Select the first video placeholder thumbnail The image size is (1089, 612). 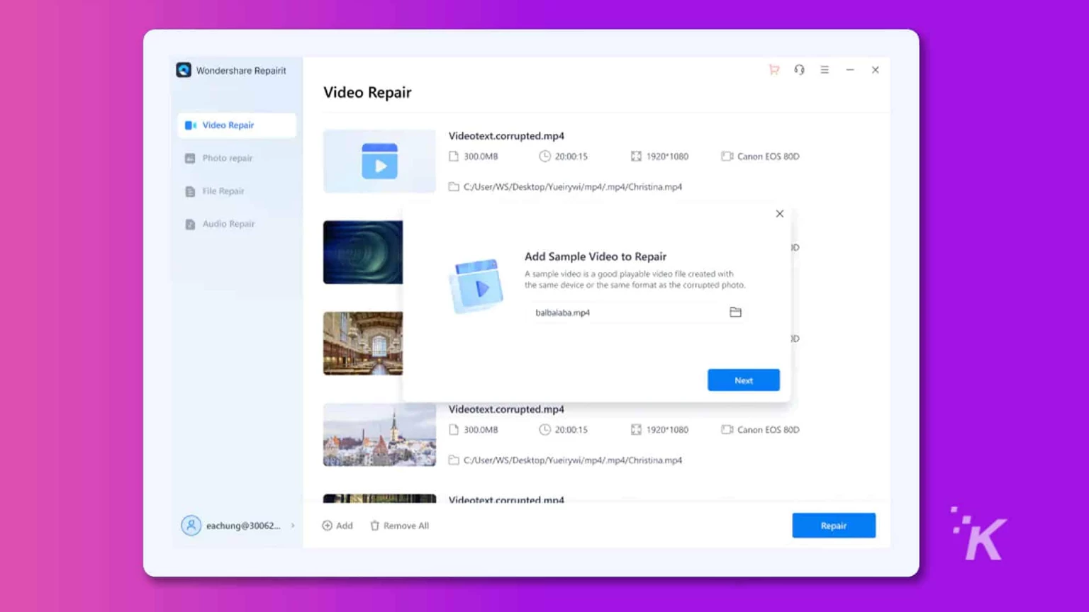click(x=379, y=161)
